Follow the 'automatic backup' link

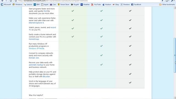coord(36,65)
